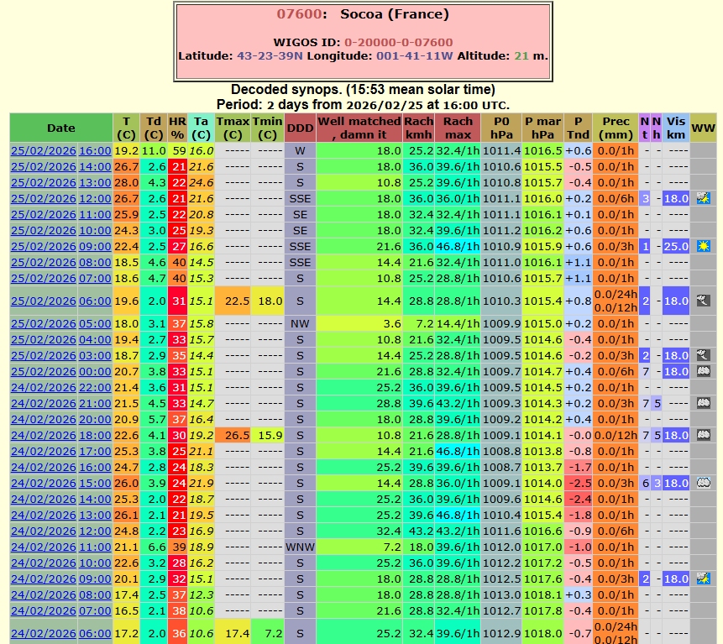Click the sunny icon in the 09:00 row
The height and width of the screenshot is (644, 723).
[703, 246]
